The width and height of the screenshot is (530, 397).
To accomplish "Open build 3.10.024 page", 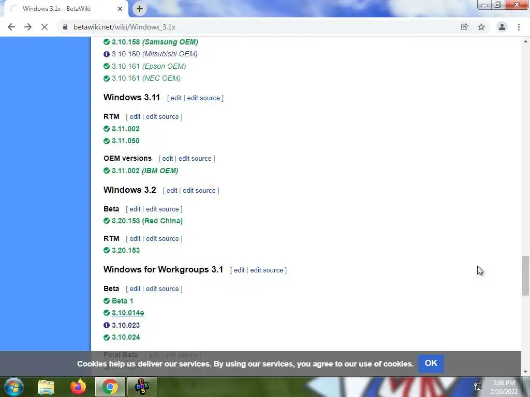I will coord(126,337).
